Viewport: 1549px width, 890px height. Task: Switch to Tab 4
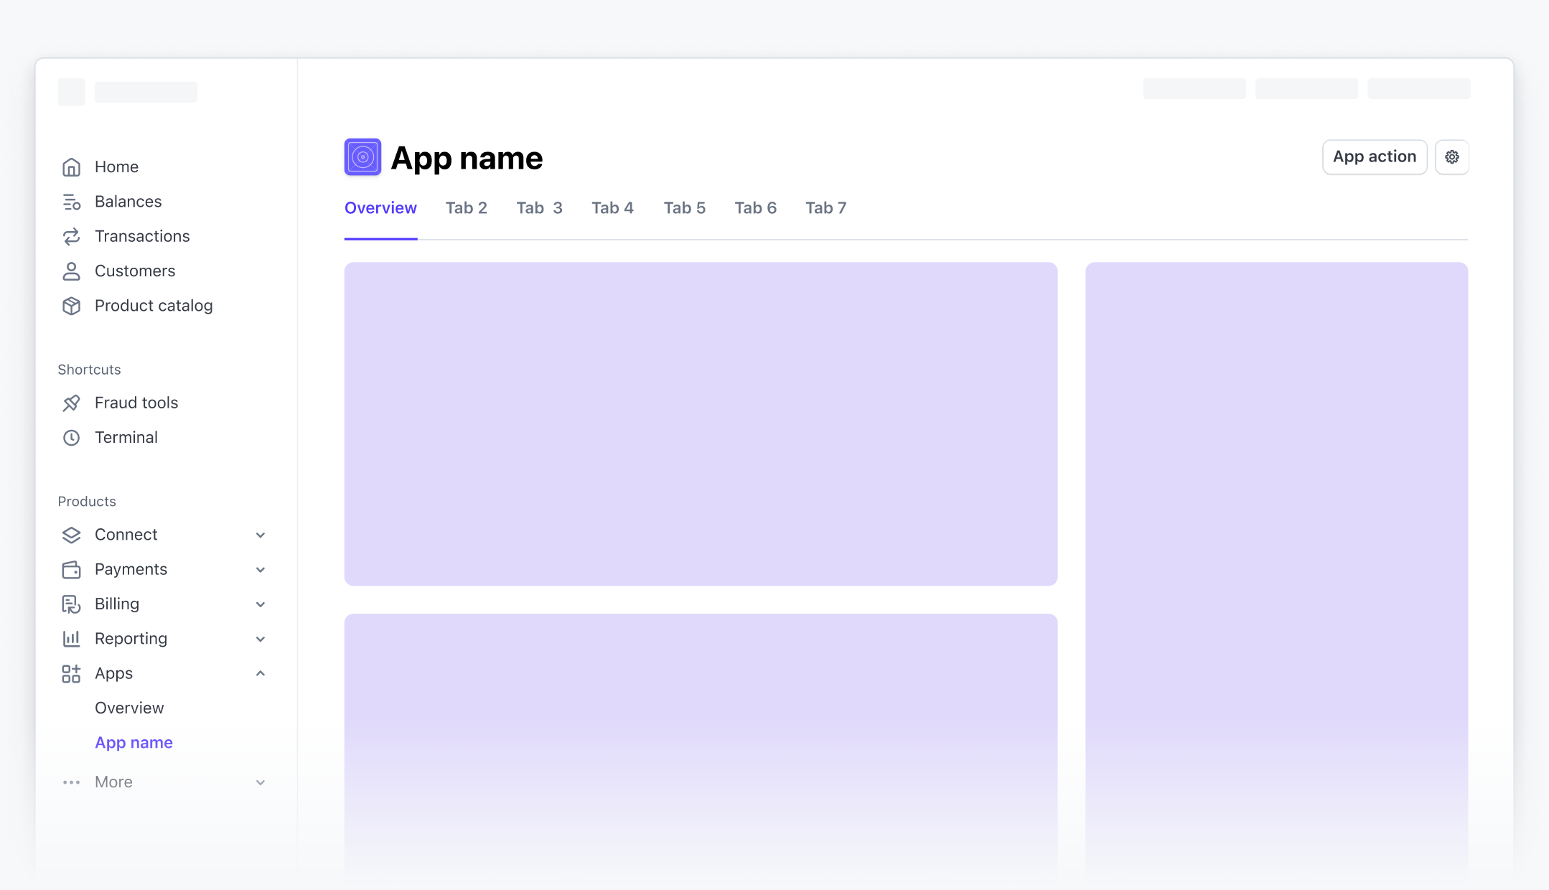point(612,208)
